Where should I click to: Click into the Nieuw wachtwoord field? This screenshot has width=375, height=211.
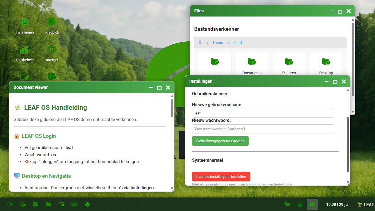263,129
